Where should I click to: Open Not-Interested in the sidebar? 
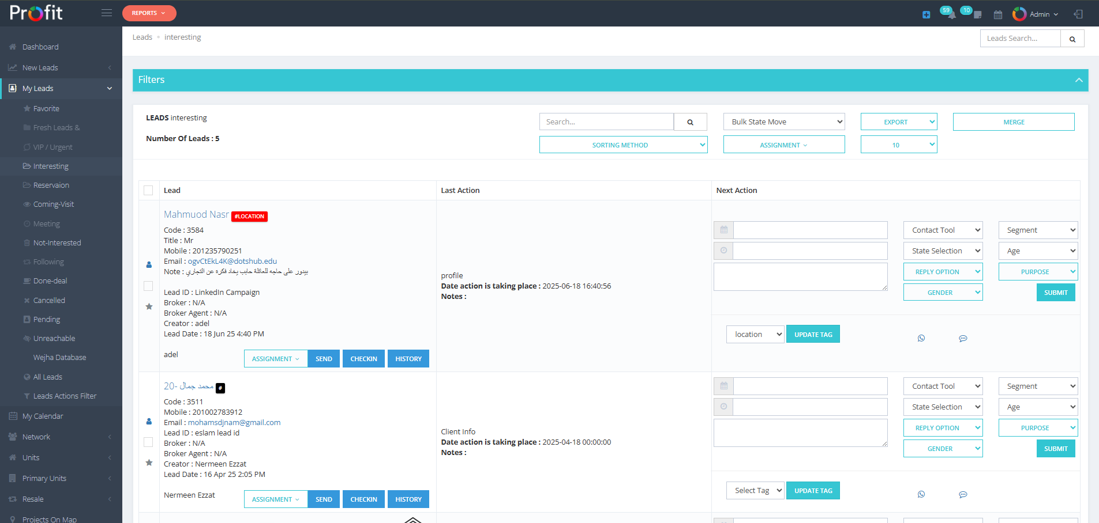[x=57, y=243]
